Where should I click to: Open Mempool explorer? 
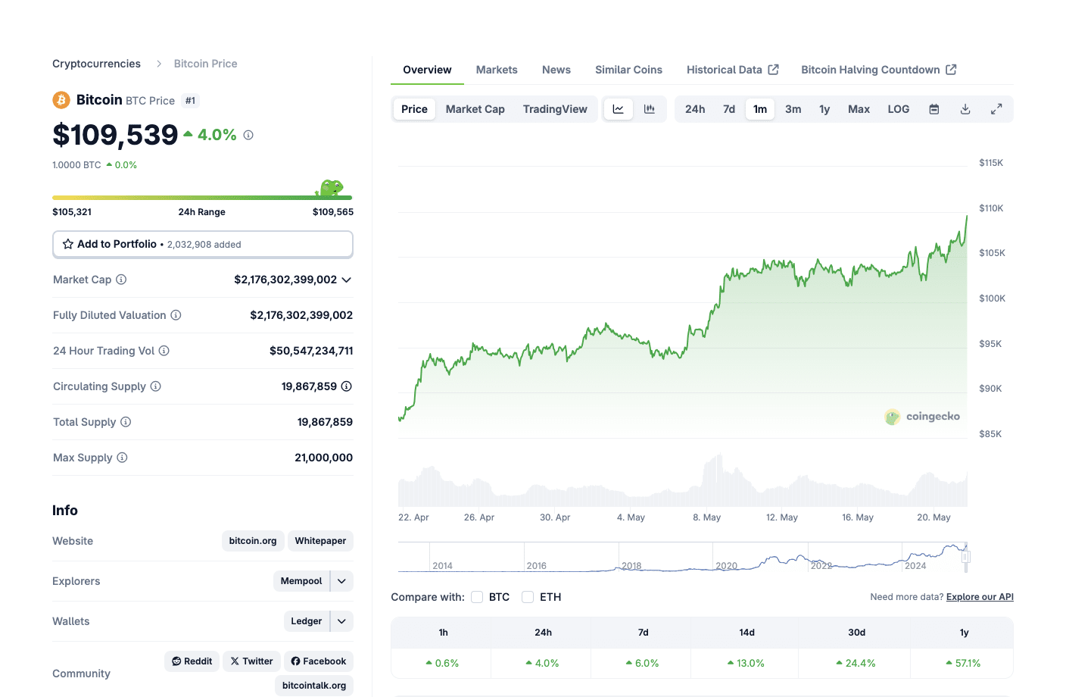[x=301, y=581]
